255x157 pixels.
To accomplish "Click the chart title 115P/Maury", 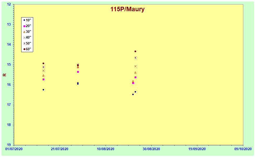I will click(x=127, y=9).
